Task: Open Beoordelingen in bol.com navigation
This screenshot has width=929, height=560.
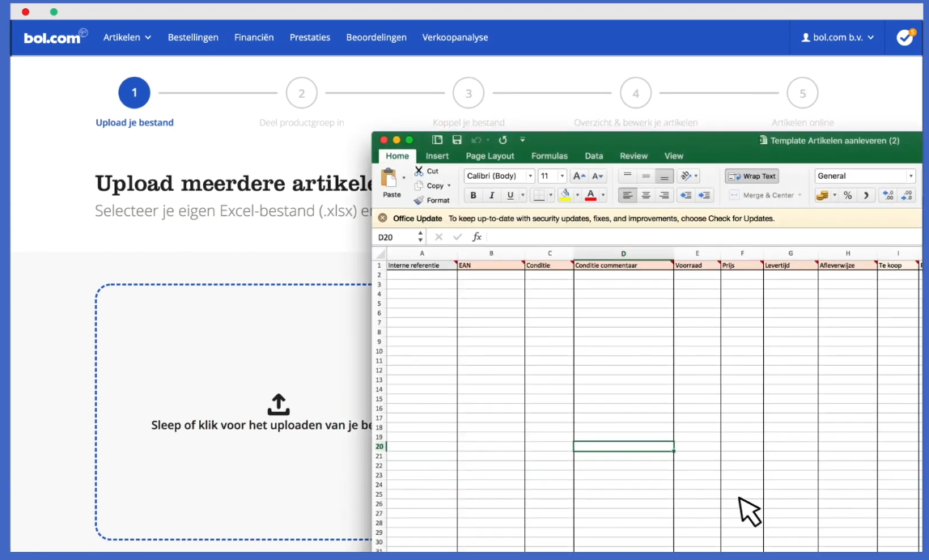Action: click(376, 37)
